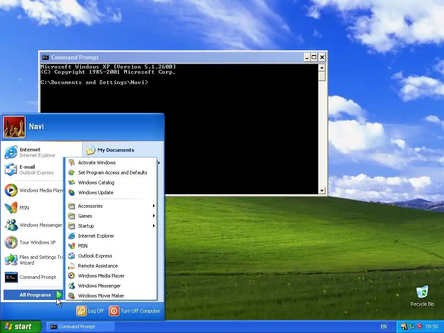Click the 09:50 clock in the taskbar
Screen dimensions: 444x333
tap(432, 326)
